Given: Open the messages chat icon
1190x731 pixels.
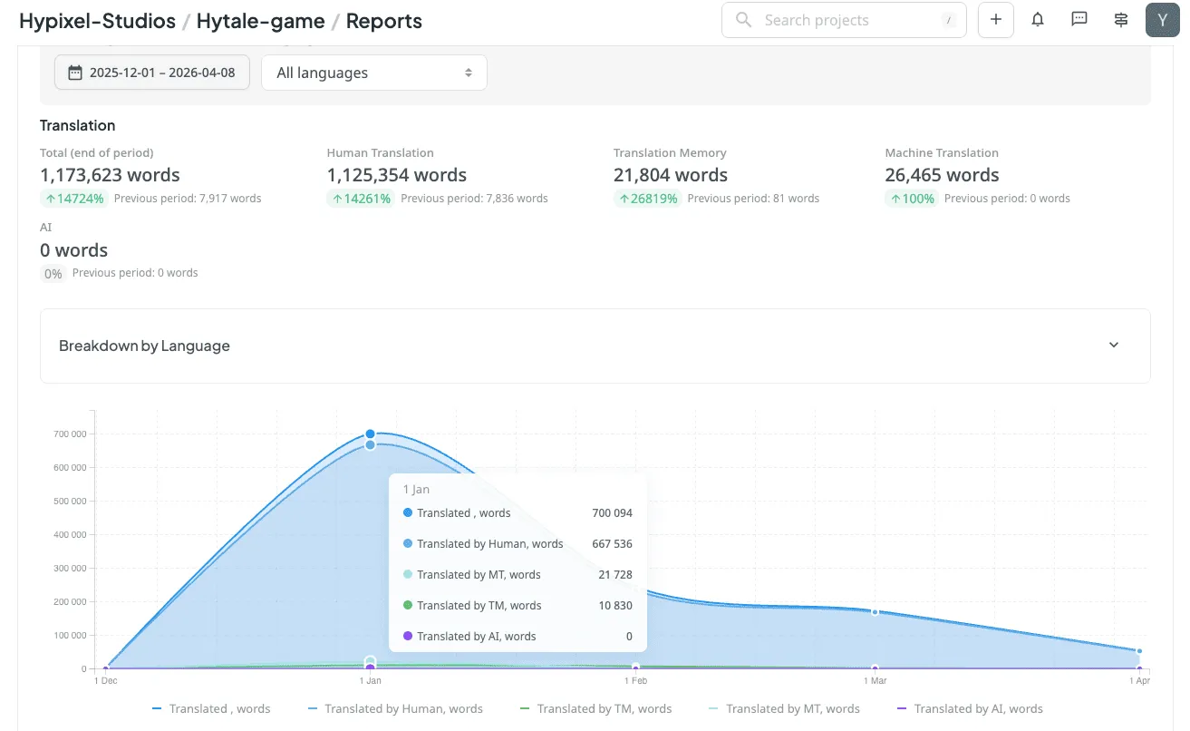Looking at the screenshot, I should 1079,19.
